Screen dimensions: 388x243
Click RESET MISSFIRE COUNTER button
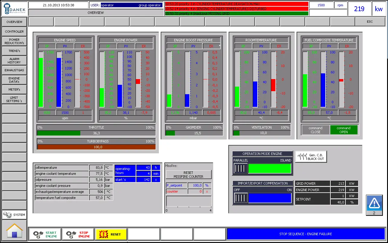pos(188,174)
